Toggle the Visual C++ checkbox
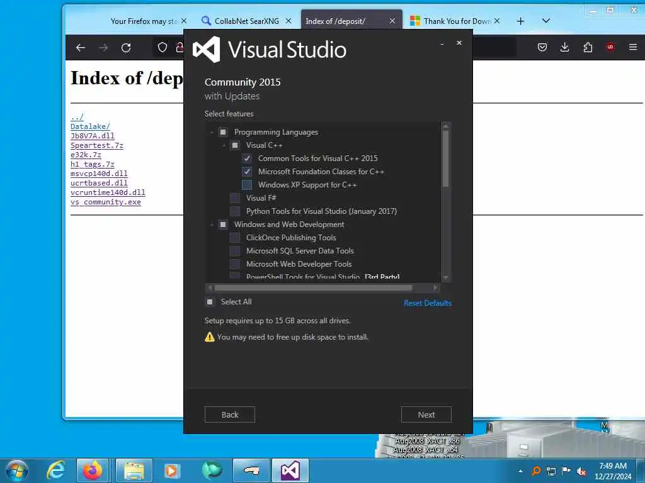Screen dimensions: 645x483 coord(235,145)
